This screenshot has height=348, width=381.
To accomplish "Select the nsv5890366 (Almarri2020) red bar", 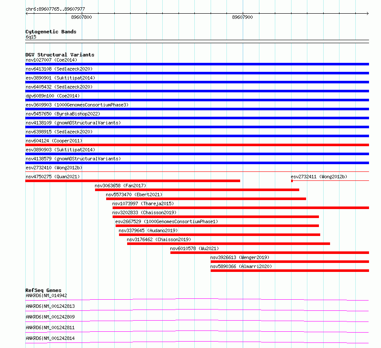I will point(290,271).
